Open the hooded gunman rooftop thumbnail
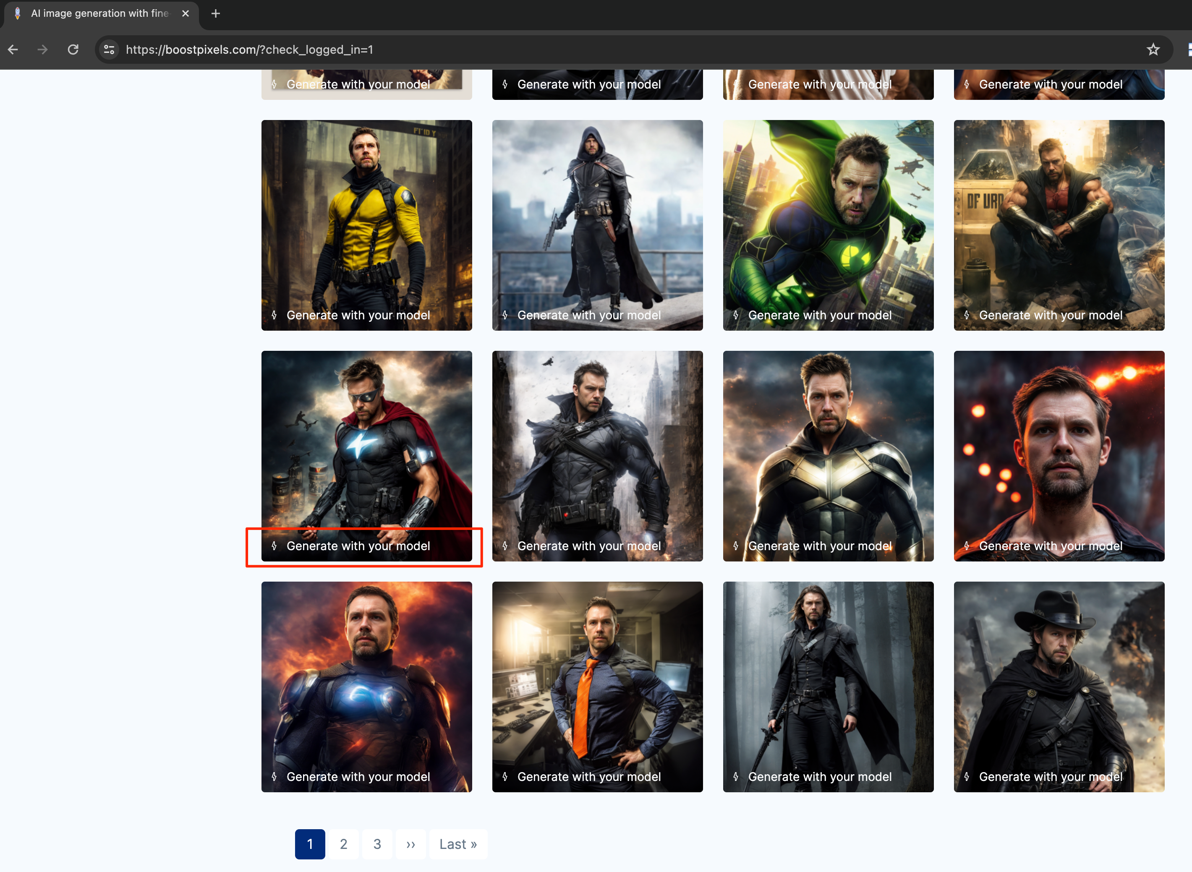 tap(597, 211)
